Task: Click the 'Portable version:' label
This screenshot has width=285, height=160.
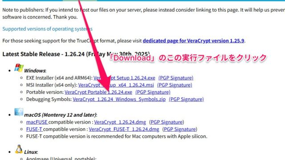Action: click(45, 92)
